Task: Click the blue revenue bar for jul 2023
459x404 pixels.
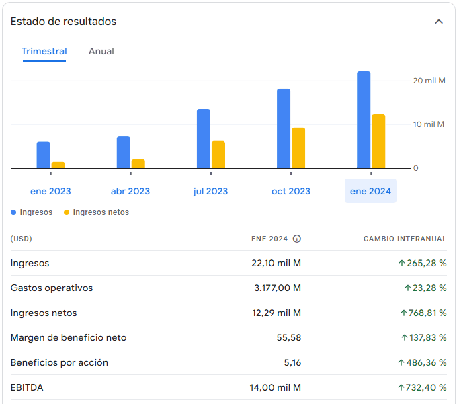Action: 204,138
